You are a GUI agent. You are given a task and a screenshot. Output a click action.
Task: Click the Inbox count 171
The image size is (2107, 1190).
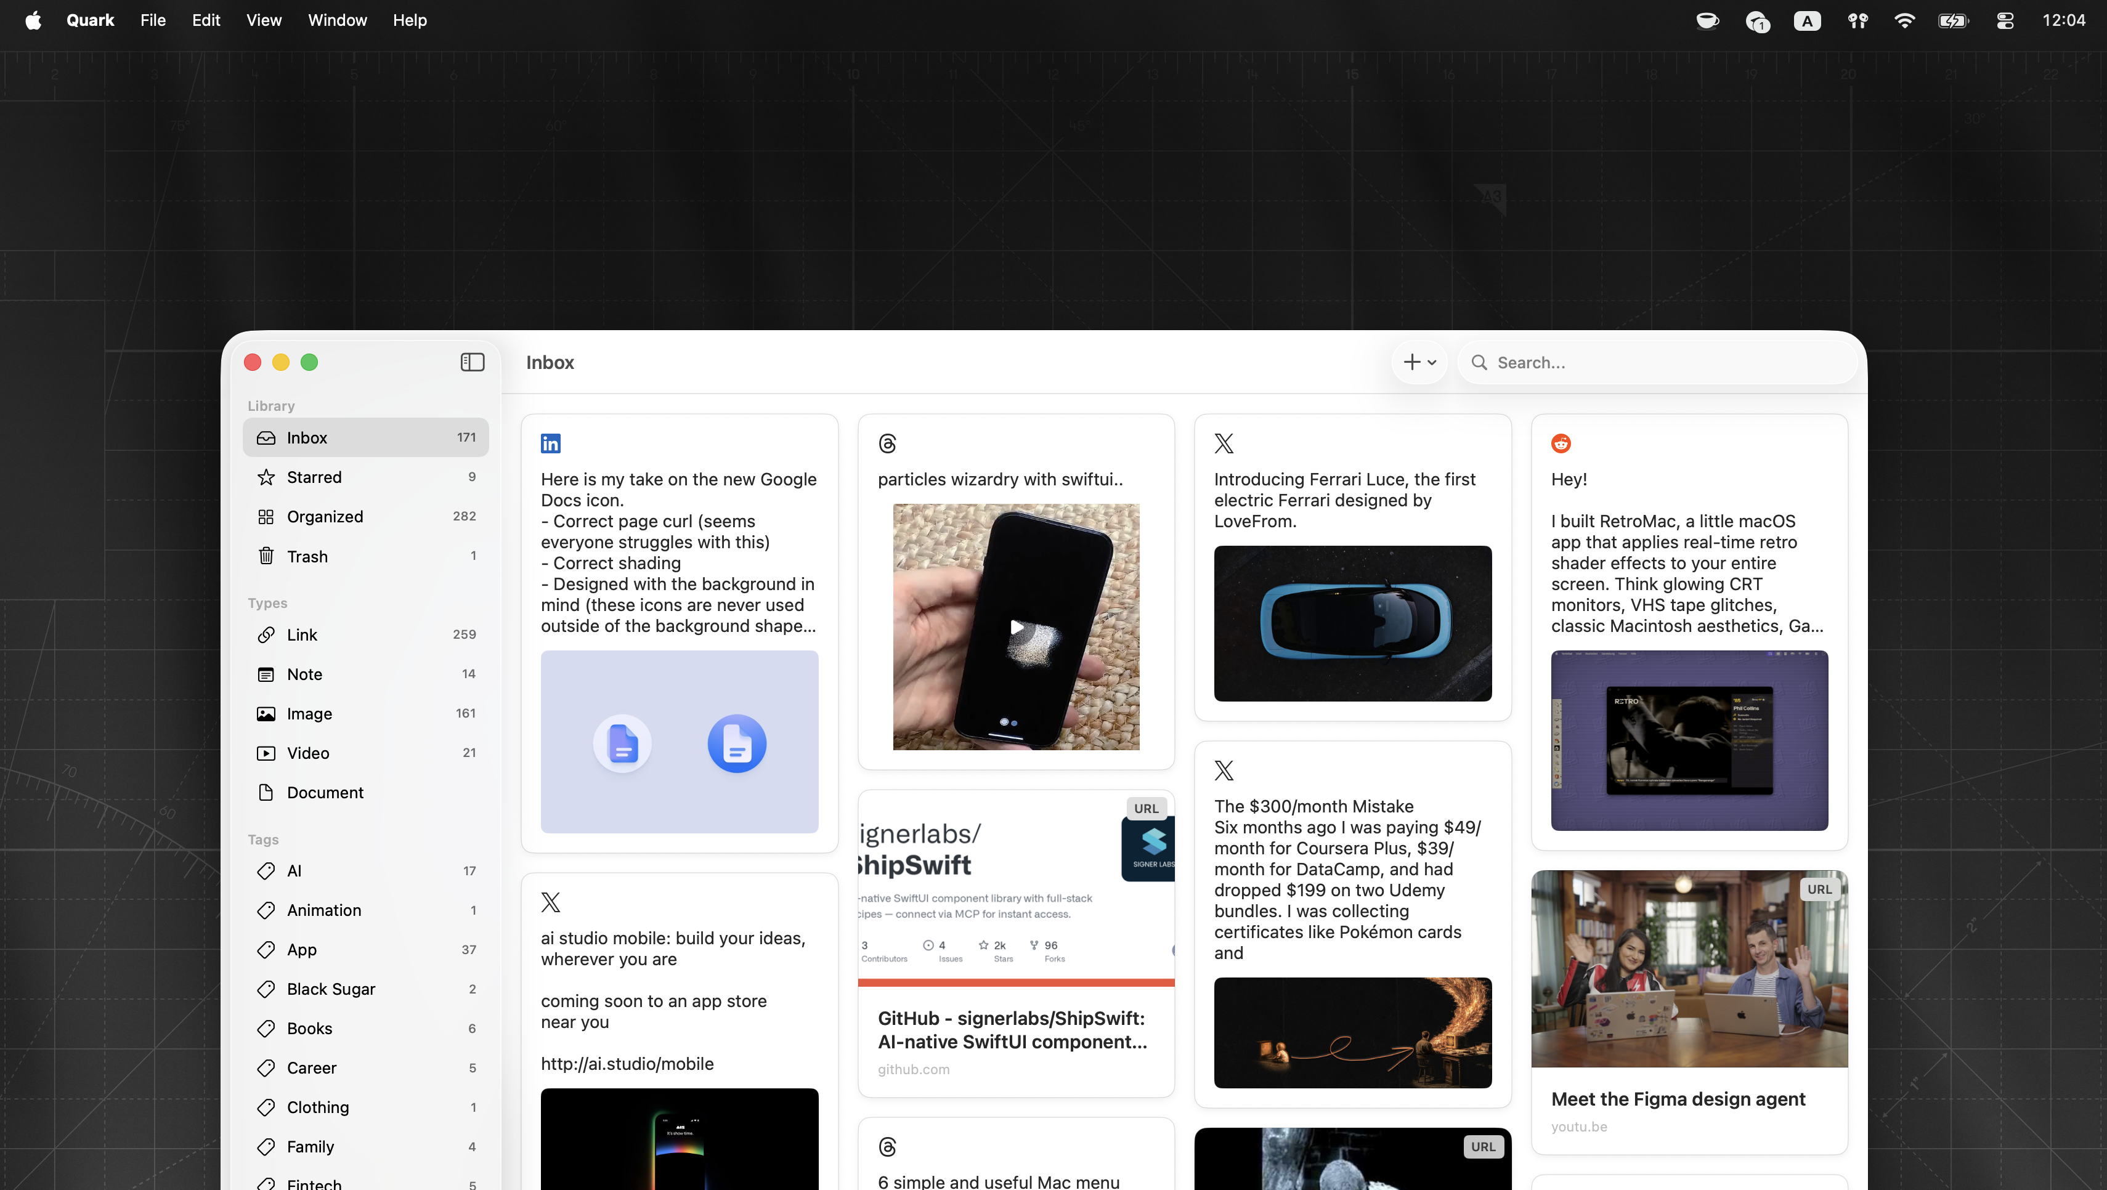point(466,437)
